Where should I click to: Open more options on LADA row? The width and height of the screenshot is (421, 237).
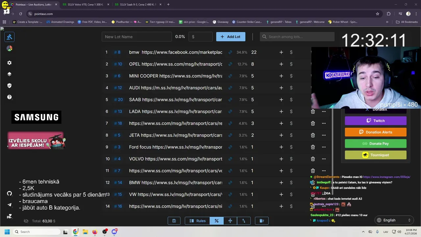tap(324, 112)
